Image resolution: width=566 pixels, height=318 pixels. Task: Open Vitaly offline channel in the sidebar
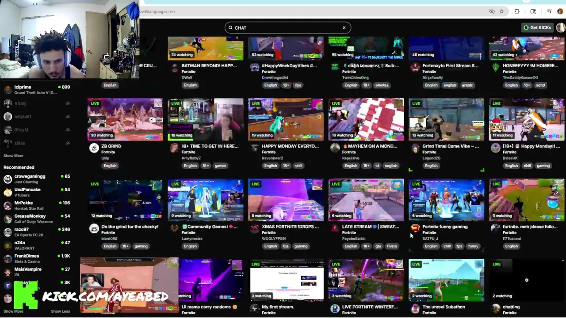(38, 103)
